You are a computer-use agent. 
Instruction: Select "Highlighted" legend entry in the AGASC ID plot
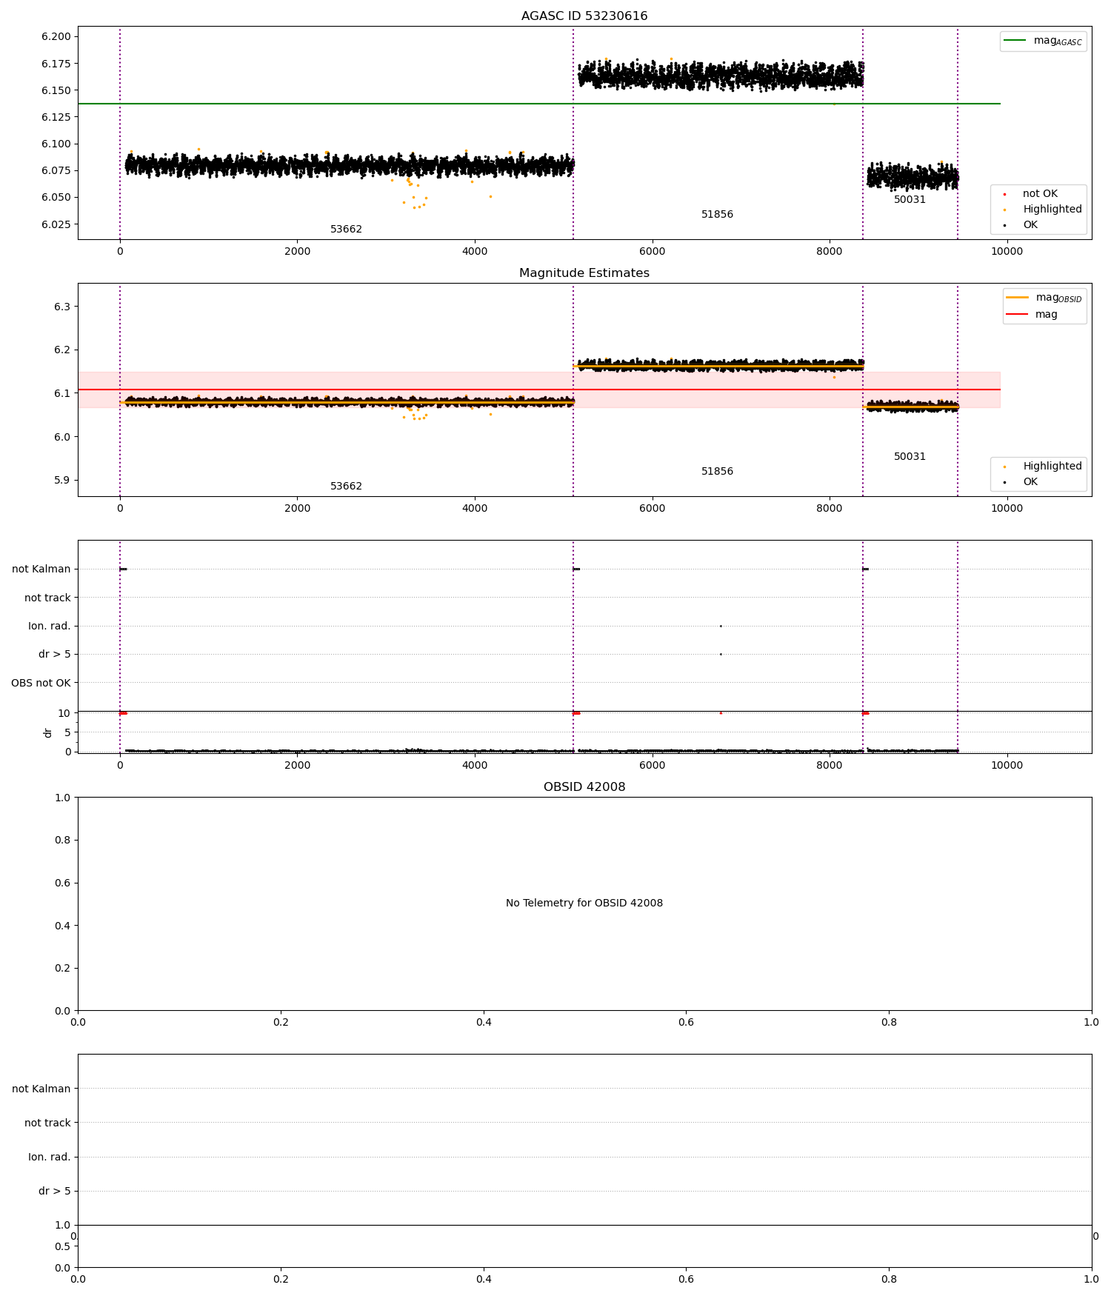1044,210
